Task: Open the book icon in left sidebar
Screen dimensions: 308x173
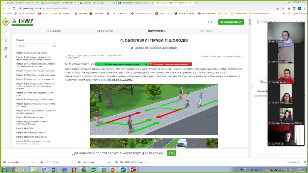Action: [x=6, y=33]
